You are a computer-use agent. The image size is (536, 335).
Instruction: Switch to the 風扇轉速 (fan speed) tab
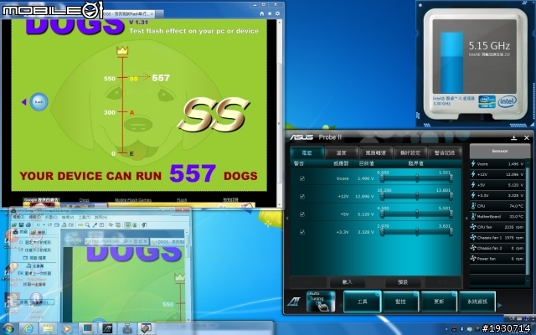pos(376,152)
